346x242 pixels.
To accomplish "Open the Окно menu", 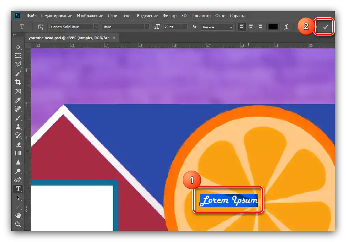I will [x=220, y=16].
